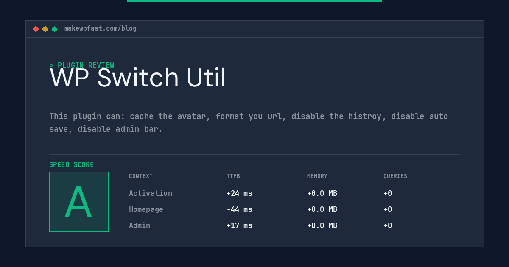Click the CONTEXT column header
The height and width of the screenshot is (267, 509).
pos(141,176)
